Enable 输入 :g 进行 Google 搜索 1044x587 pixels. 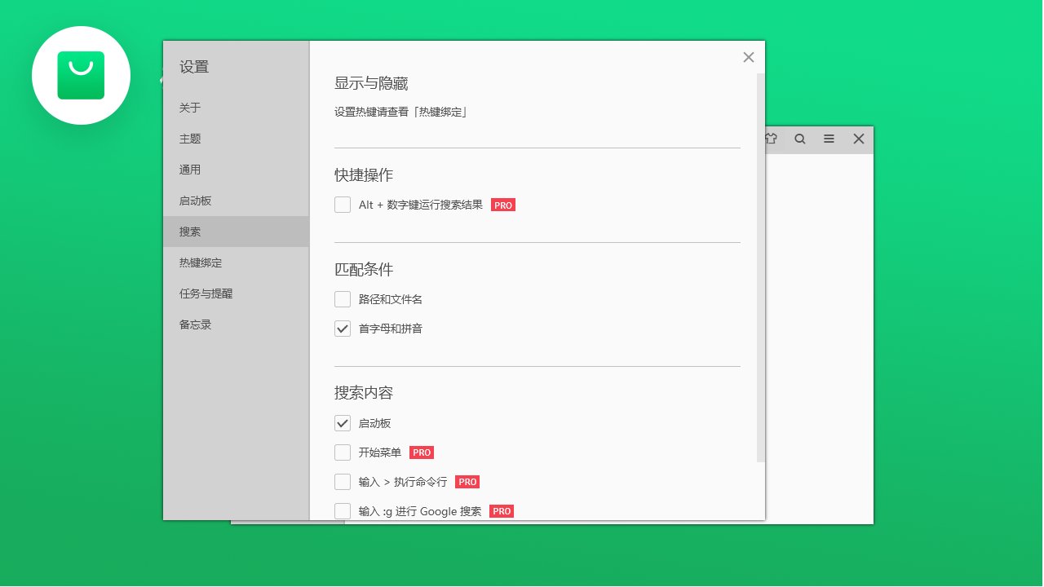pyautogui.click(x=343, y=511)
